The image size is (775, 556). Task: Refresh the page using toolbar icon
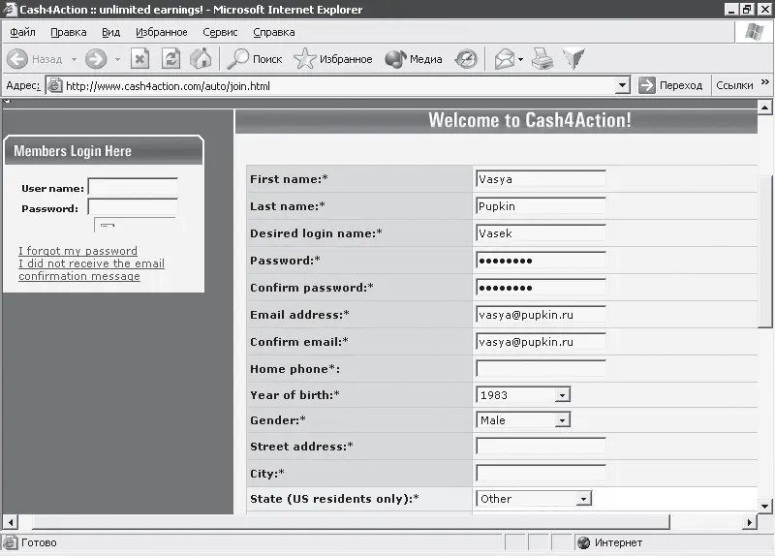(171, 59)
